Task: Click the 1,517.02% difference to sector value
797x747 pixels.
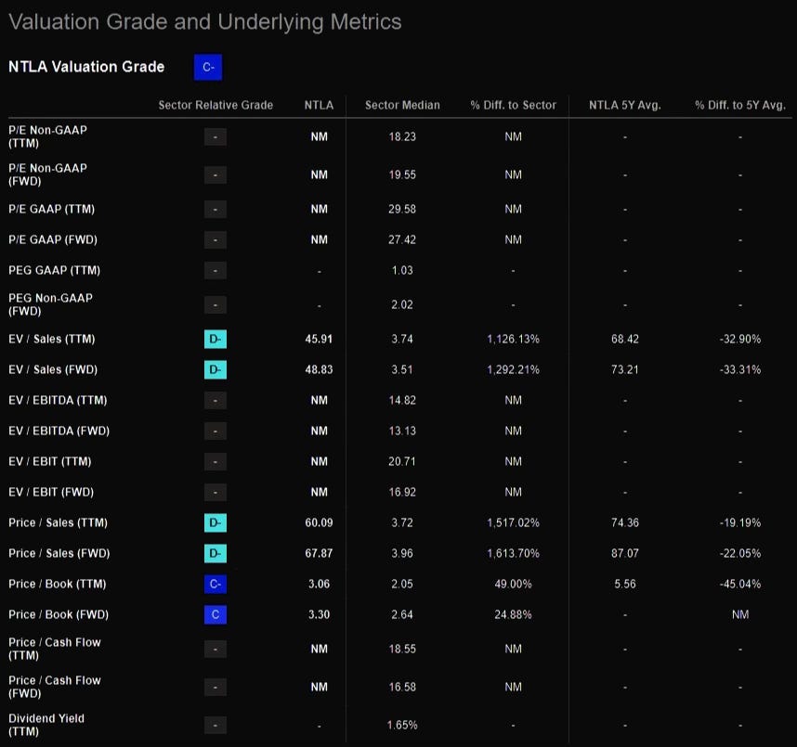Action: coord(514,522)
